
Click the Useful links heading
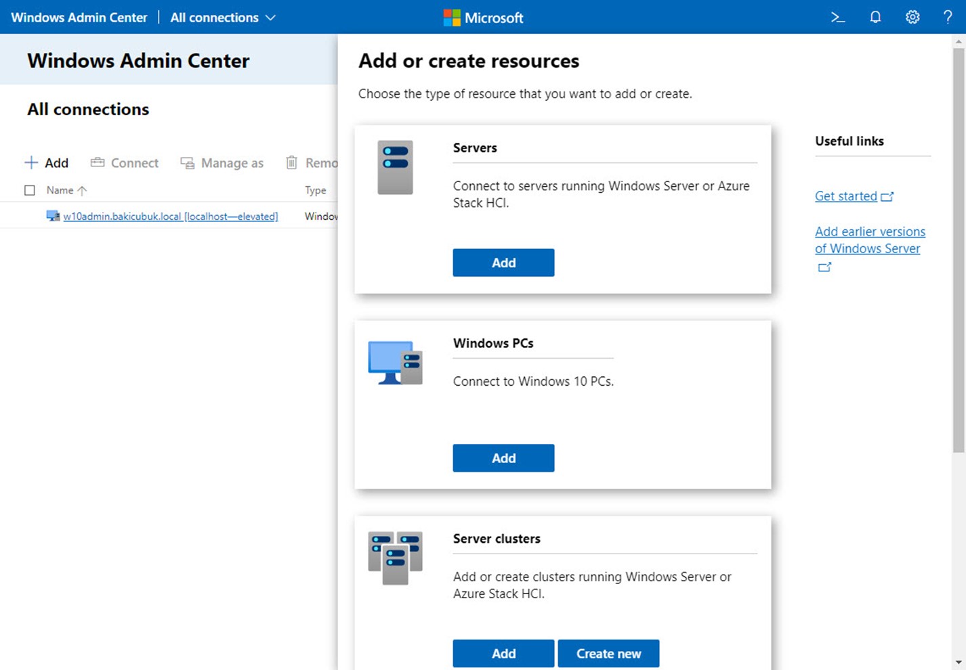coord(849,141)
